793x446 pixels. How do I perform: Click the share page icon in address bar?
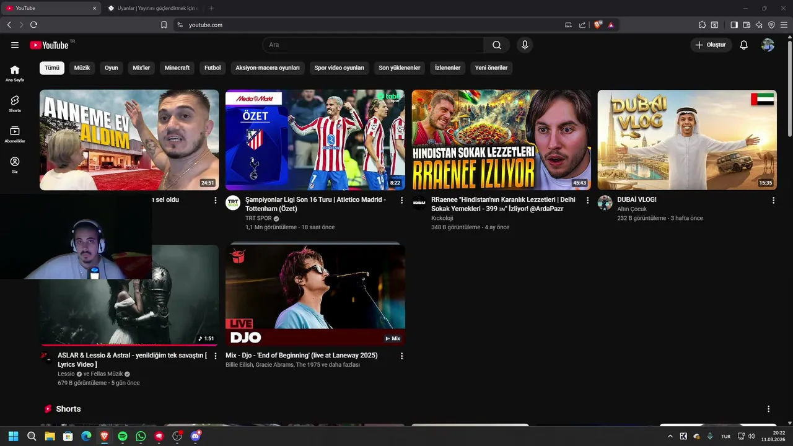[582, 25]
